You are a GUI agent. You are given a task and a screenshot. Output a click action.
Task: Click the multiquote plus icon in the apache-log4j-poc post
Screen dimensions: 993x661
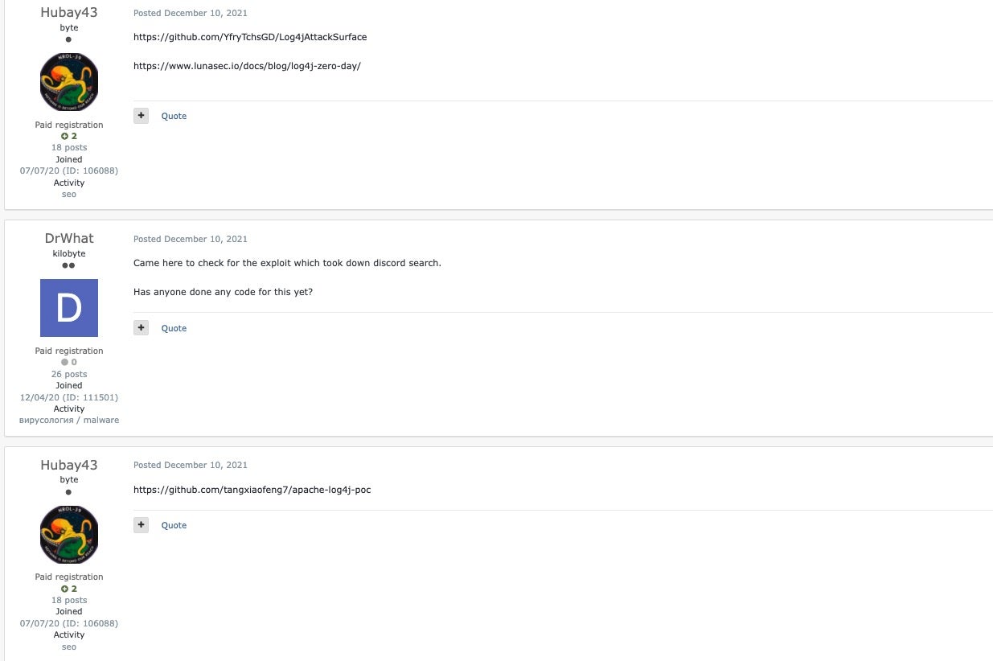click(142, 525)
